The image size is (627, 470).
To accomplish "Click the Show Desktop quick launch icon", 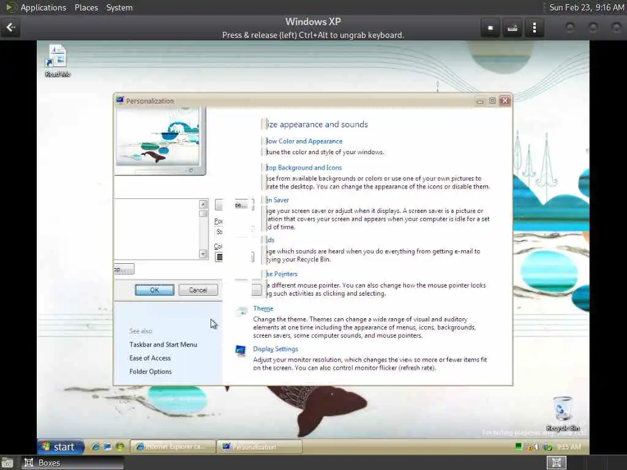I will 107,446.
